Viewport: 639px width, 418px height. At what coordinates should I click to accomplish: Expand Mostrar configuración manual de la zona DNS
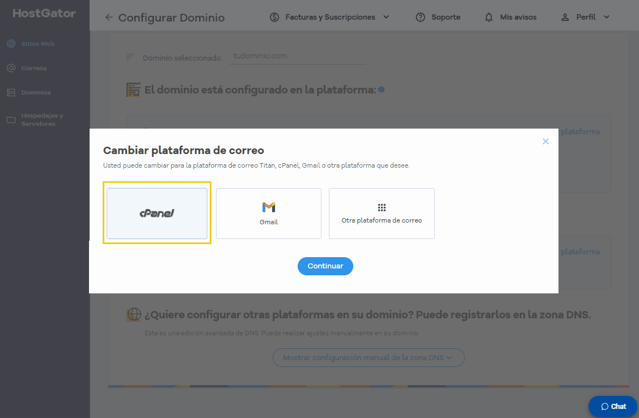click(369, 358)
